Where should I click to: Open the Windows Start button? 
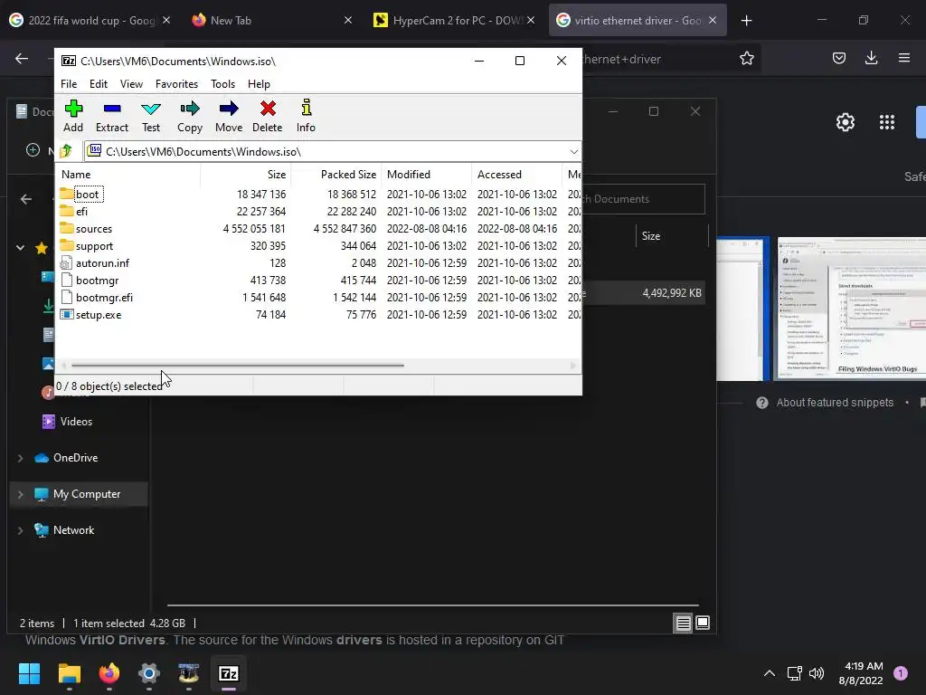pos(30,673)
